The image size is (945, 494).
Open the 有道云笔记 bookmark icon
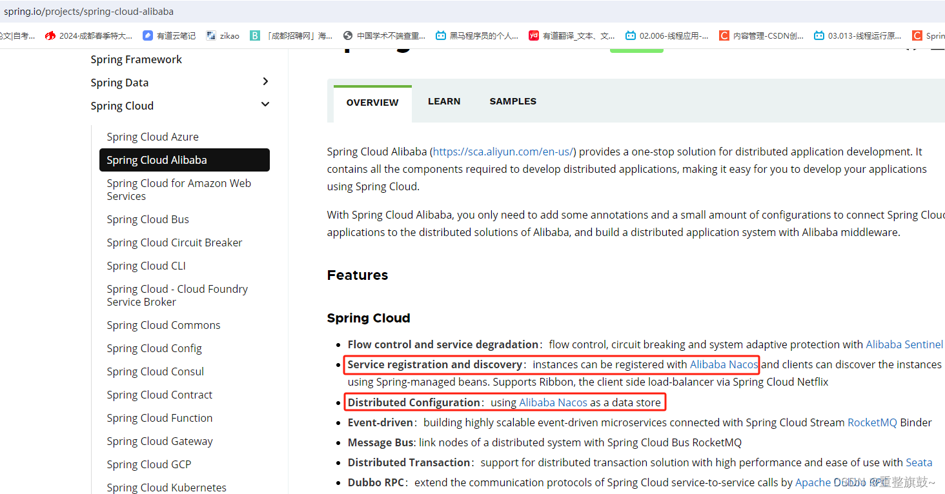coord(148,36)
